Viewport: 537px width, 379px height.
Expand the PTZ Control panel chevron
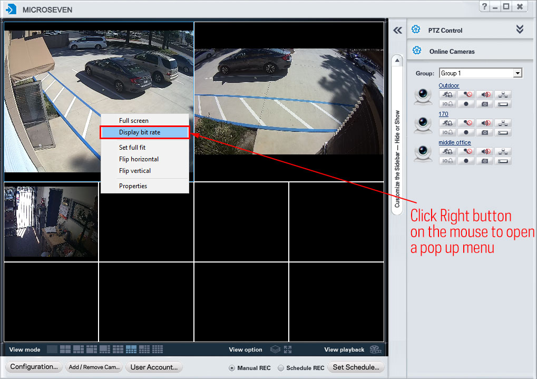coord(520,30)
